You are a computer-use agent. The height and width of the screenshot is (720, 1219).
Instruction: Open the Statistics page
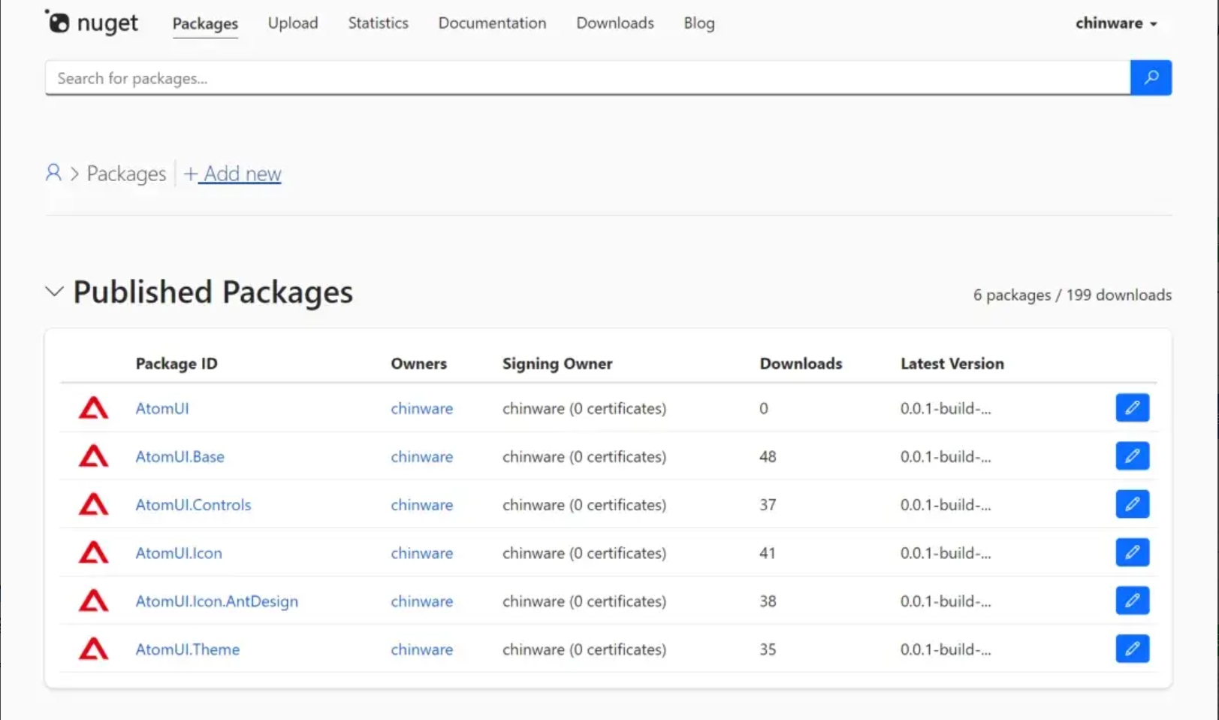pyautogui.click(x=378, y=23)
